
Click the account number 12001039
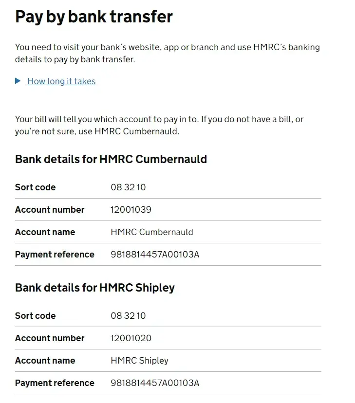click(131, 210)
